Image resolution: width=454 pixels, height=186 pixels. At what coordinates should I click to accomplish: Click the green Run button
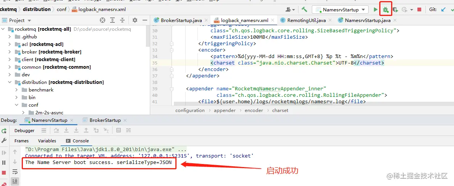pos(375,9)
